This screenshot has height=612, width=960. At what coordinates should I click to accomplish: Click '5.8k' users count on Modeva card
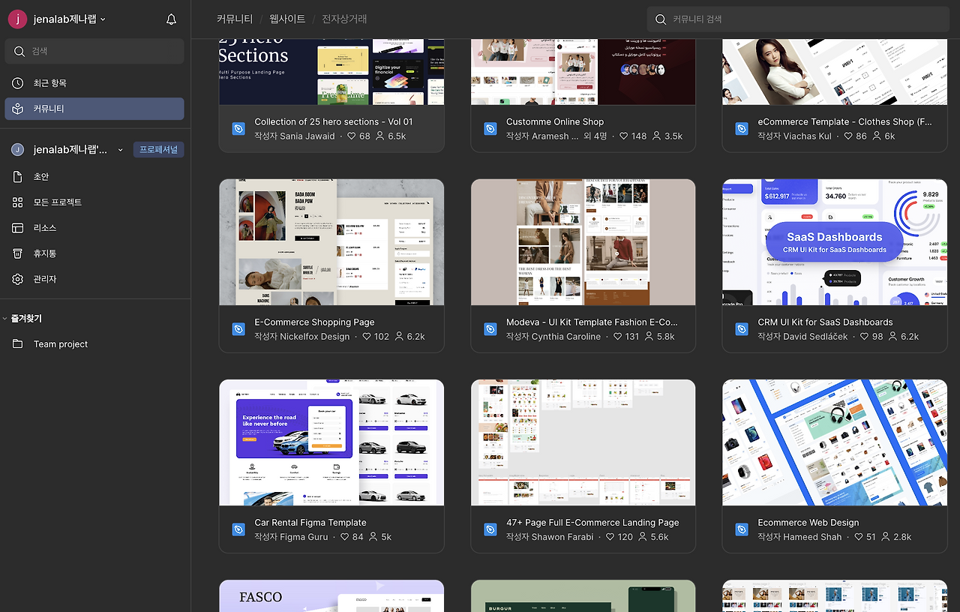tap(665, 337)
